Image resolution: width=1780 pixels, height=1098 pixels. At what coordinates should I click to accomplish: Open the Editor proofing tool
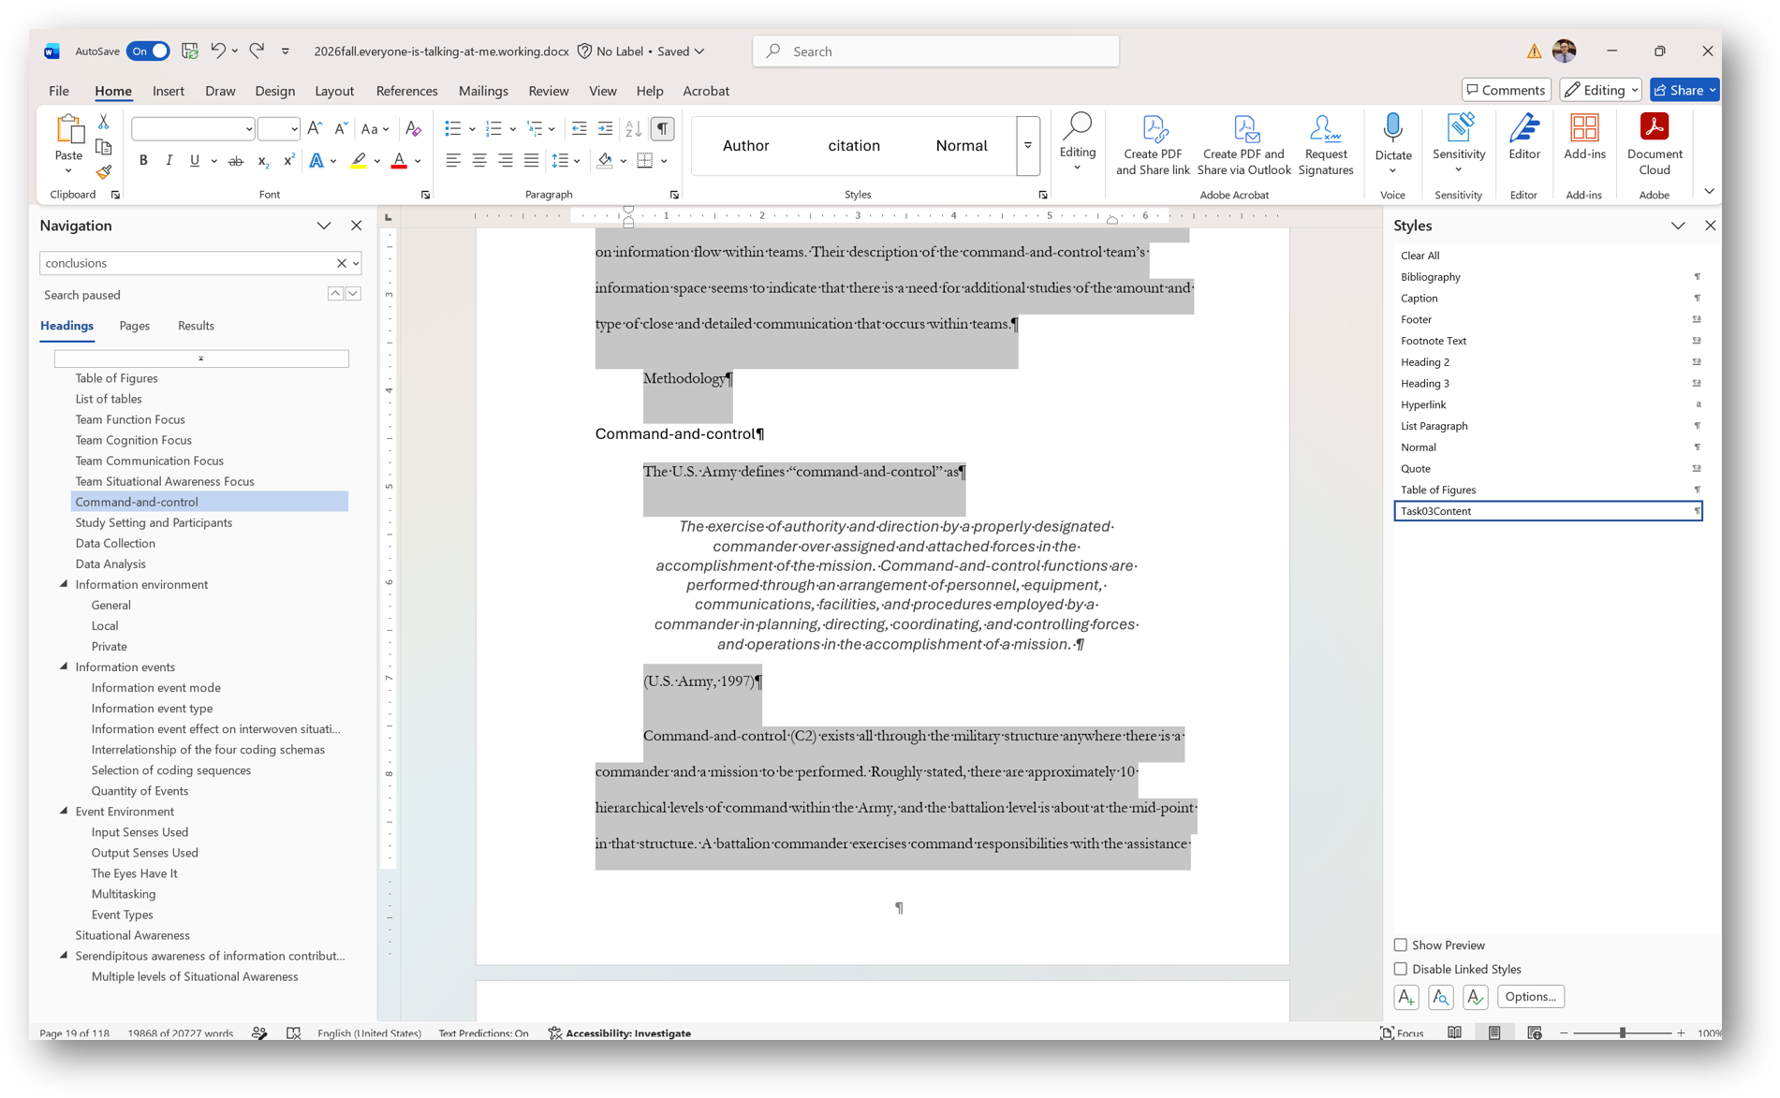point(1523,138)
